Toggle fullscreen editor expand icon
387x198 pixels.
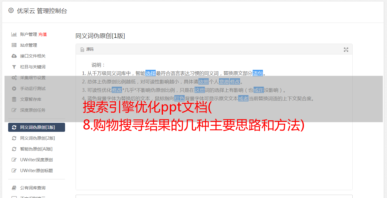pyautogui.click(x=346, y=50)
